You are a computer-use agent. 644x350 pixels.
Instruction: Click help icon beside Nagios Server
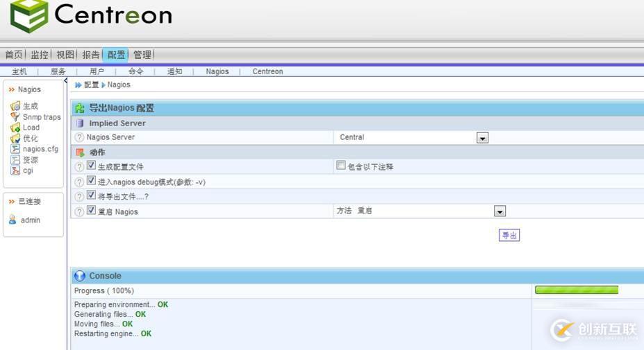pyautogui.click(x=79, y=137)
